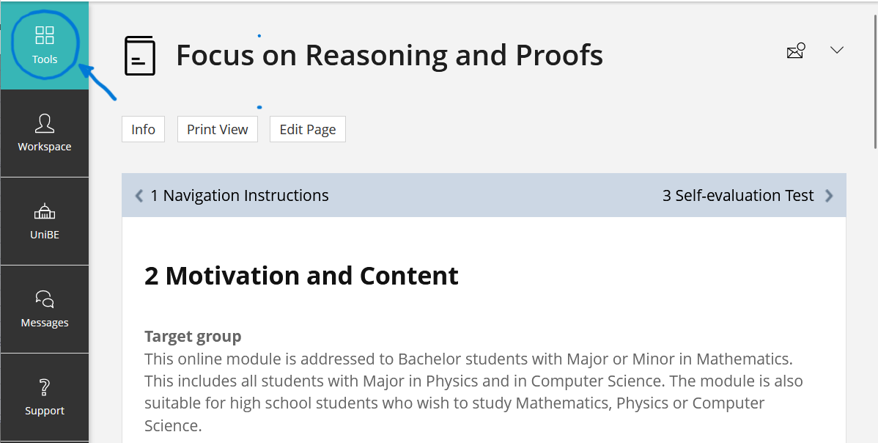Open the mail envelope icon in header

tap(795, 51)
